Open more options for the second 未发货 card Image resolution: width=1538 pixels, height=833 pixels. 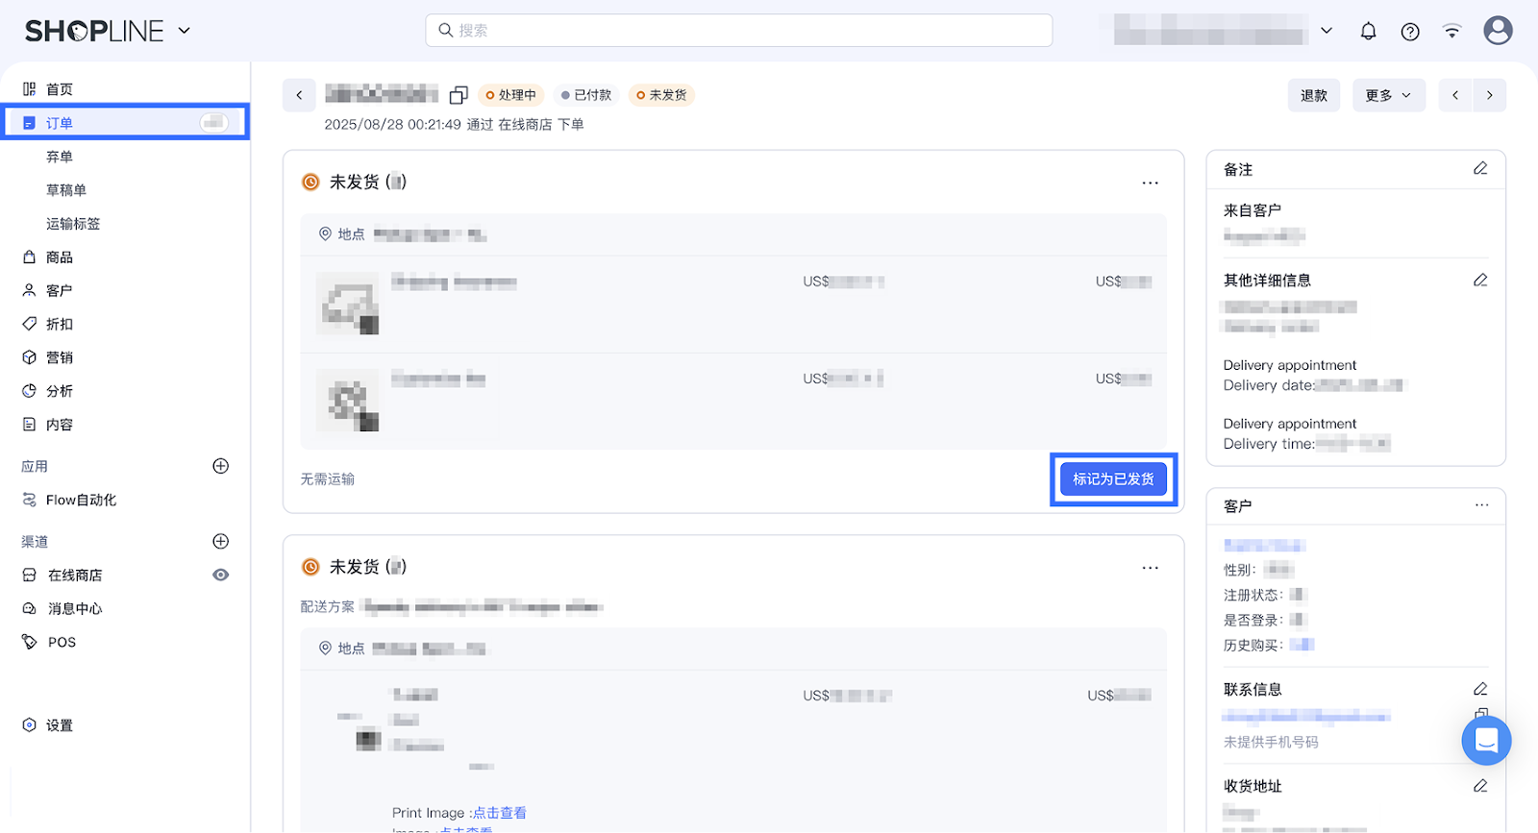point(1151,568)
